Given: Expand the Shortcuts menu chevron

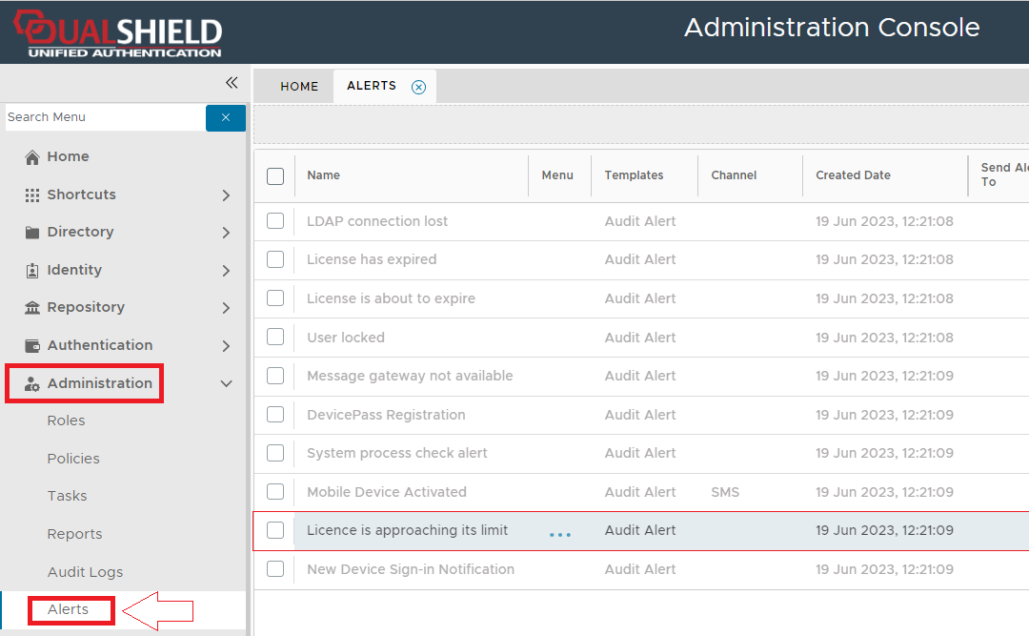Looking at the screenshot, I should click(226, 195).
